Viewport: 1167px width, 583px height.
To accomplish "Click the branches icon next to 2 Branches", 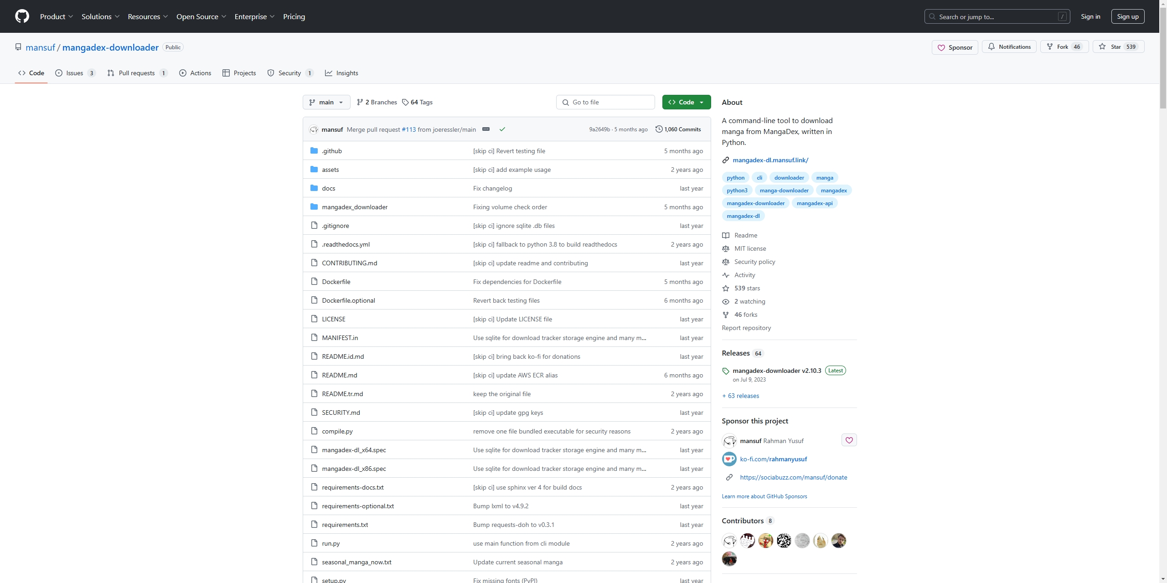I will [360, 102].
